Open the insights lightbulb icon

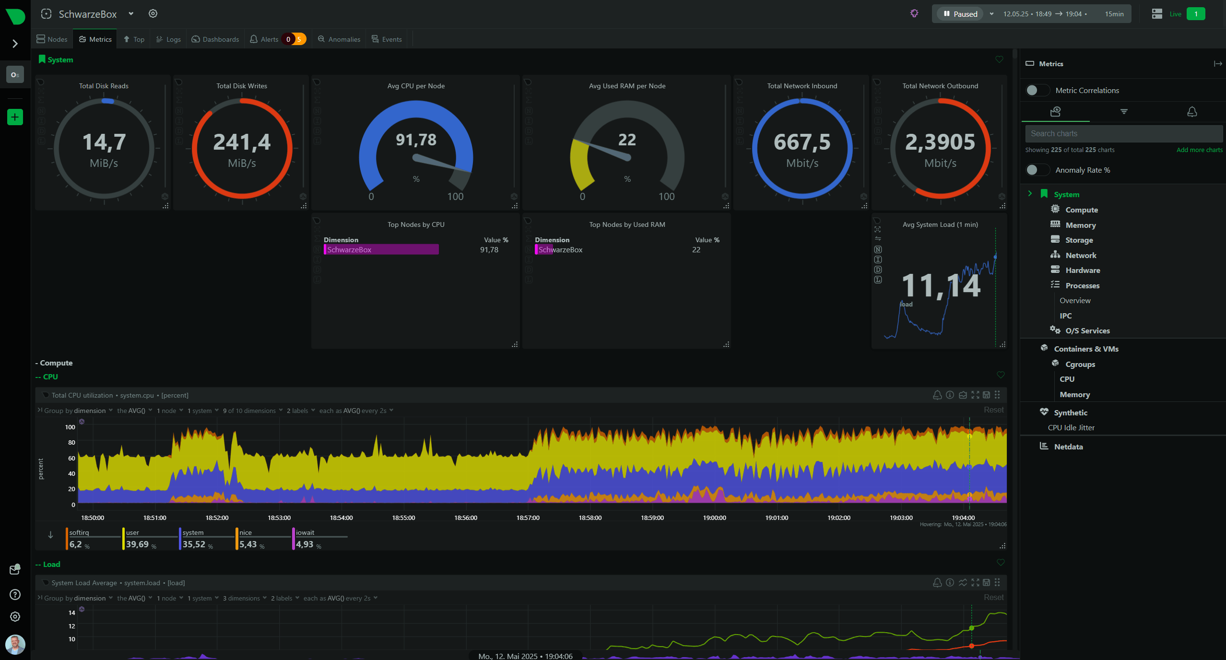pos(914,14)
